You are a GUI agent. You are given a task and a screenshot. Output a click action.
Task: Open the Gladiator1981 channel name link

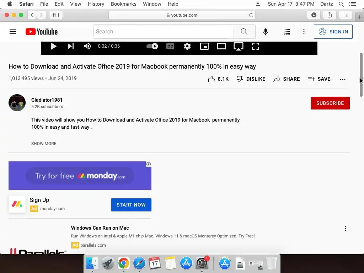point(47,100)
